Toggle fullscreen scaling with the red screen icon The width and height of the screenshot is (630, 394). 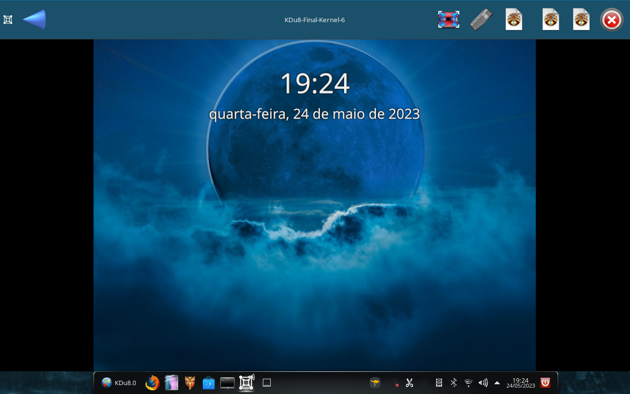[x=449, y=20]
